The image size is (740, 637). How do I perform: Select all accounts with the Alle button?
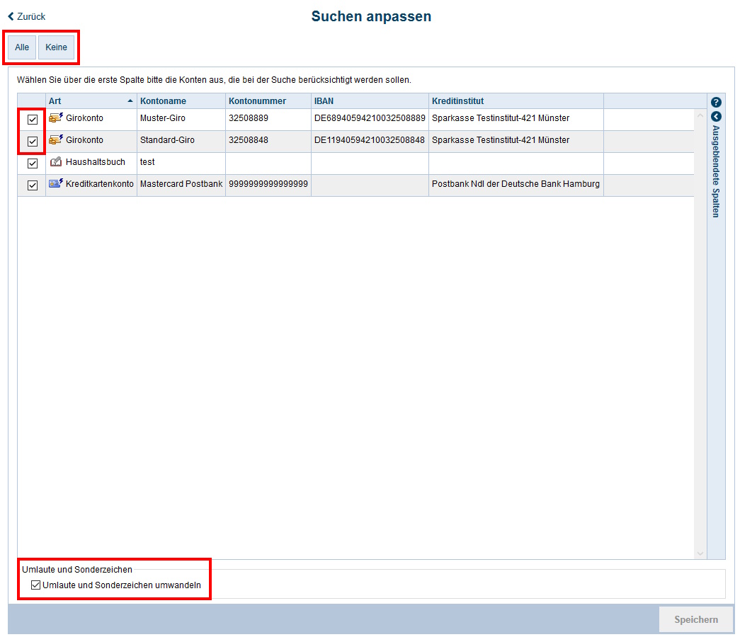point(22,47)
